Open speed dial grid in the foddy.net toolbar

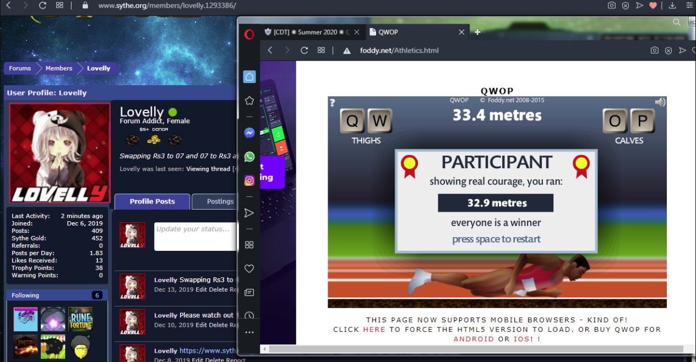pyautogui.click(x=321, y=50)
